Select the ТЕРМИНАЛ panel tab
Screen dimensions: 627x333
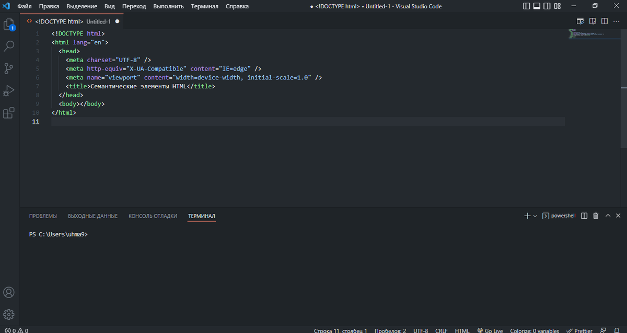[x=202, y=216]
